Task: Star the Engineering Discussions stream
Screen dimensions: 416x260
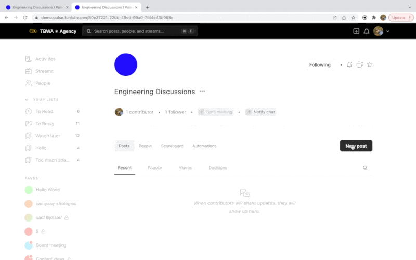Action: coord(370,65)
